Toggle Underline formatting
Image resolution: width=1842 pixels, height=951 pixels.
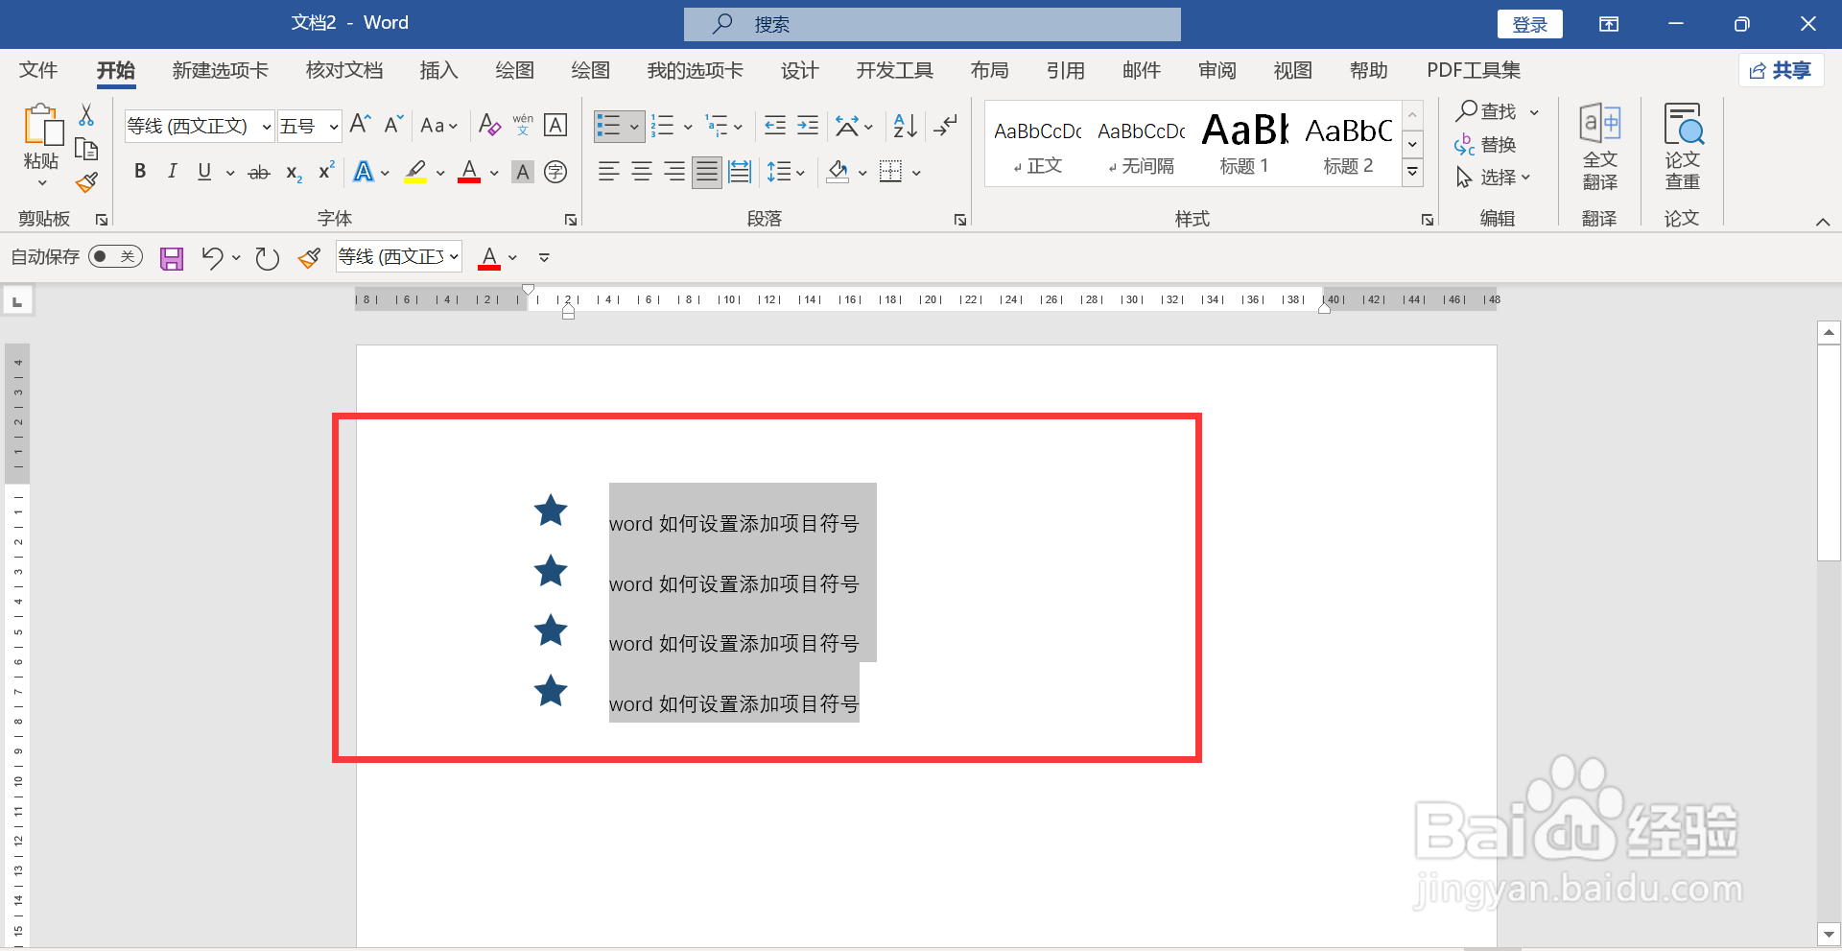click(204, 172)
